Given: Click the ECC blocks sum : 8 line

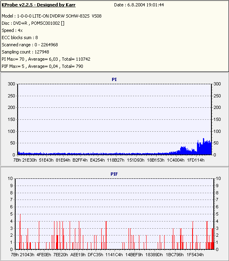Looking at the screenshot, I should 20,38.
